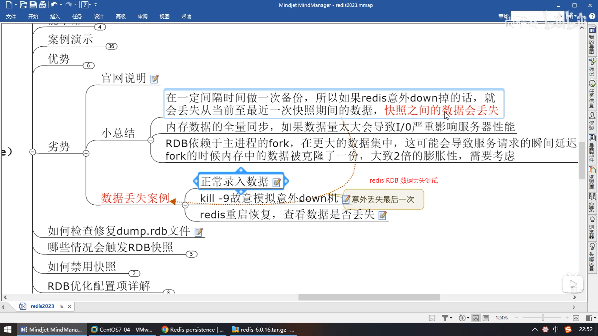Click the filter funnel icon in status bar
598x336 pixels.
(445, 318)
